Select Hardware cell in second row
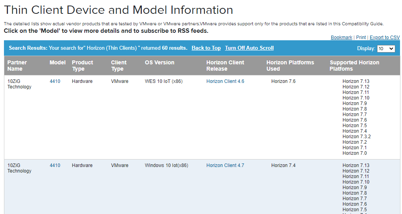 click(82, 165)
